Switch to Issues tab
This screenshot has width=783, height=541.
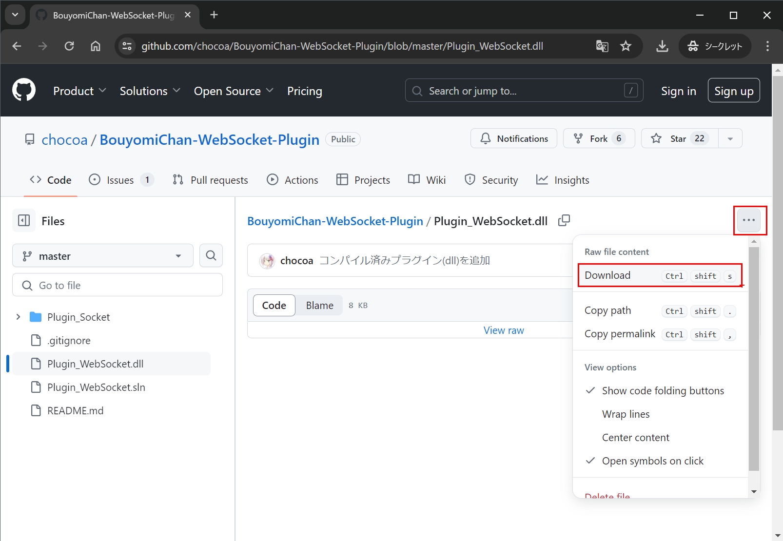121,180
